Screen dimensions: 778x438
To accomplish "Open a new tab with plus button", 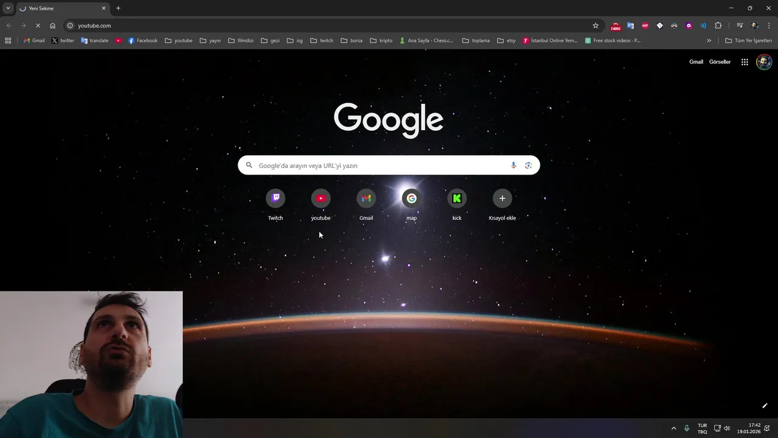I will (118, 9).
